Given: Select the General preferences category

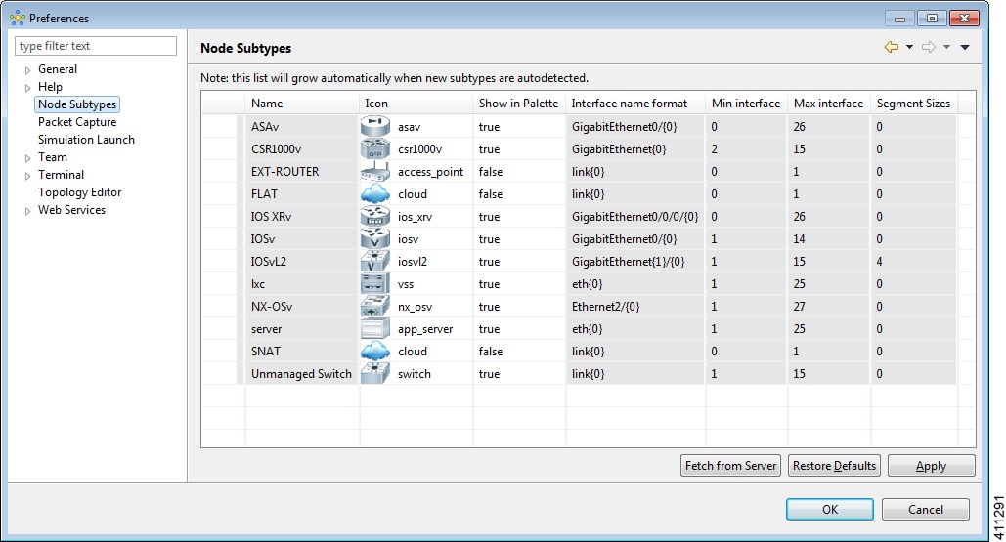Looking at the screenshot, I should 57,69.
